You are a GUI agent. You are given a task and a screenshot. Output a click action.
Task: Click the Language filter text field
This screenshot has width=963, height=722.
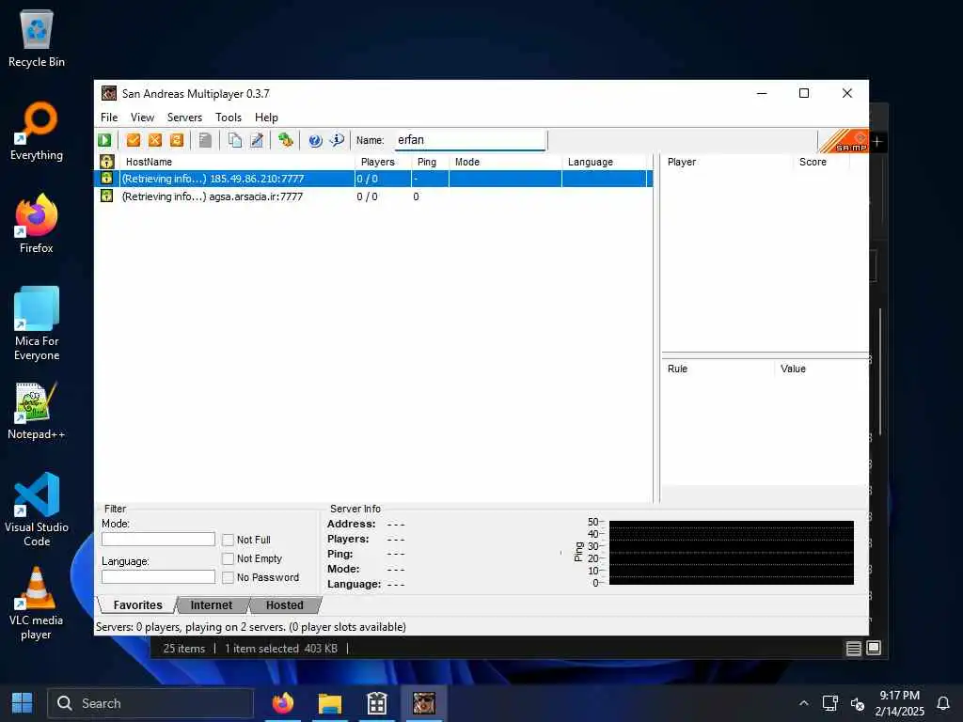point(158,577)
